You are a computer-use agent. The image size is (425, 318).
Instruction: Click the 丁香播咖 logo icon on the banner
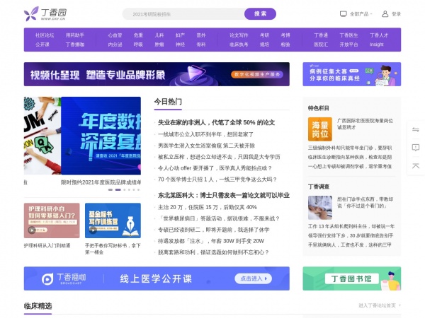tap(47, 279)
